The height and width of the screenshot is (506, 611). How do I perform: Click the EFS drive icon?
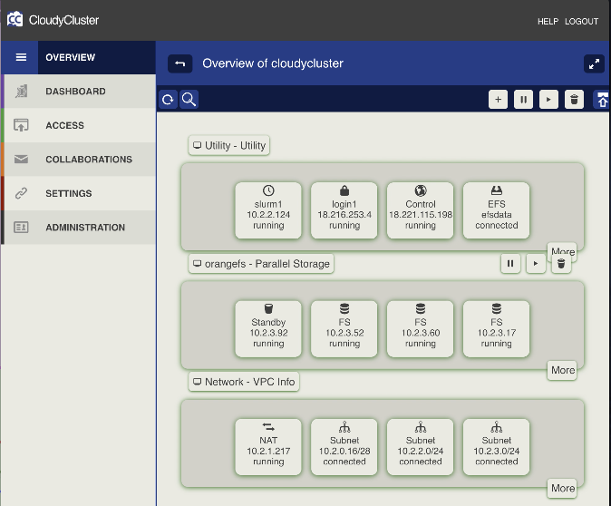[x=497, y=190]
